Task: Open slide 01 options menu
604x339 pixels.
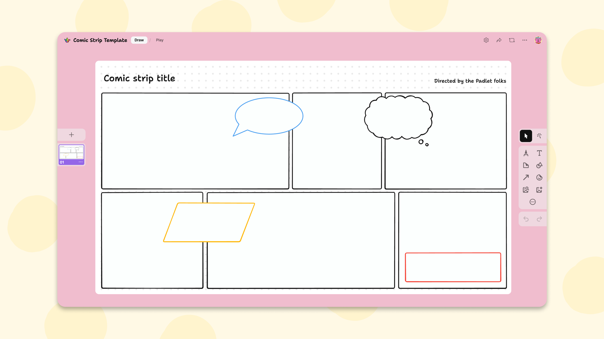Action: click(x=80, y=162)
